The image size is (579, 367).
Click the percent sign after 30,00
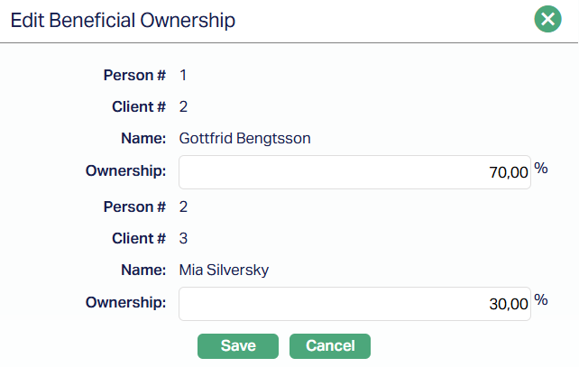pos(541,300)
